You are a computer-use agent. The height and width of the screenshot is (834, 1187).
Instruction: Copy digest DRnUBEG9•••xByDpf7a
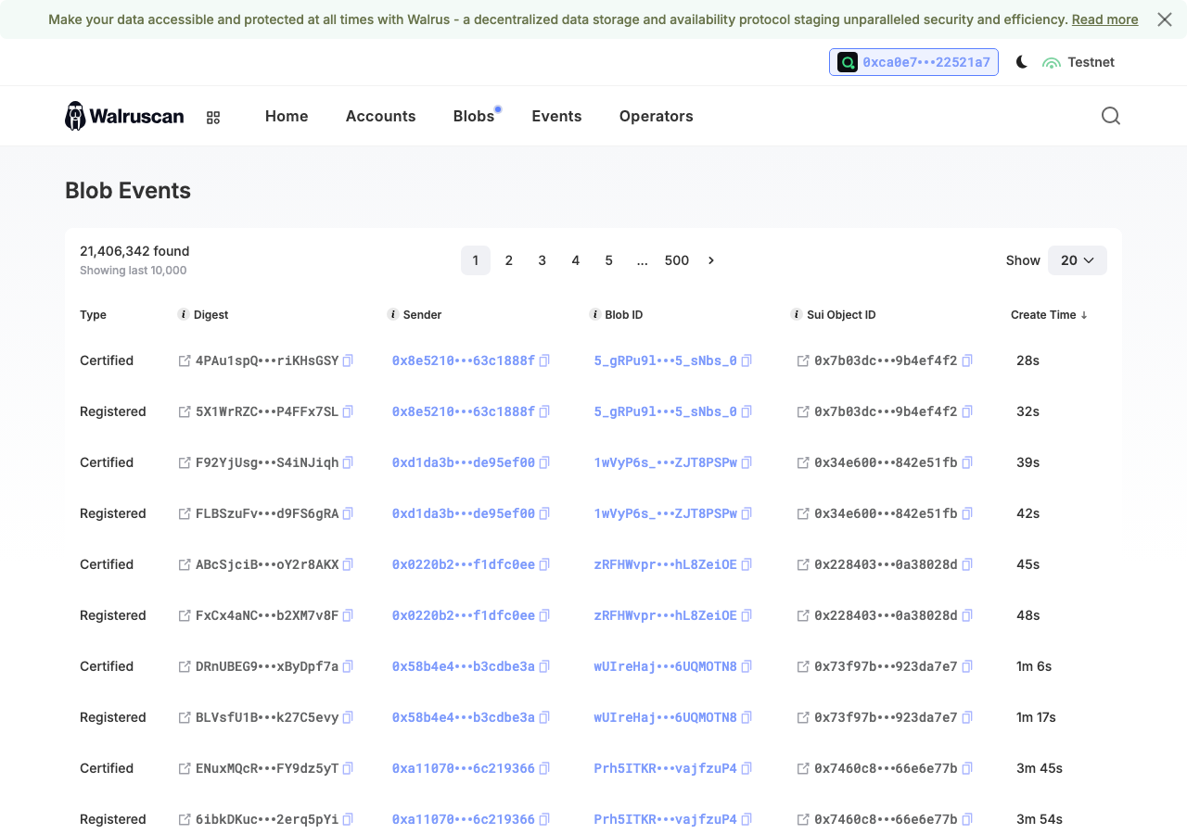pyautogui.click(x=348, y=666)
